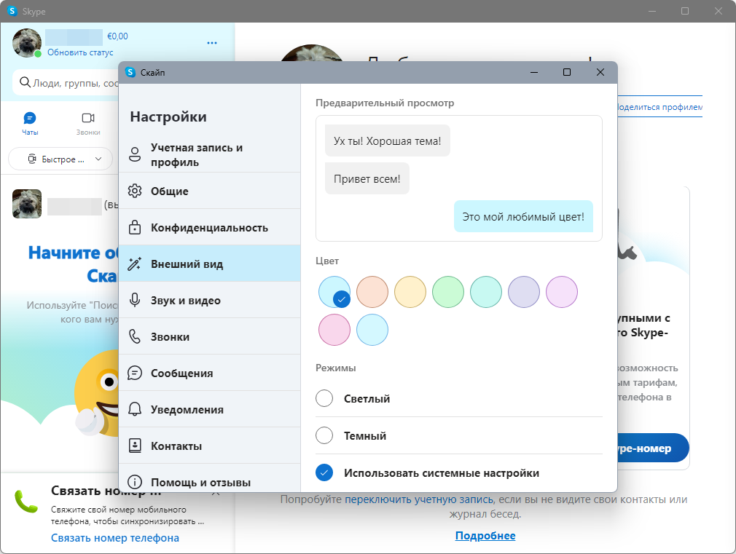Click preview message Это мой любимый цвет!
Screen dimensions: 736x554
pos(523,217)
